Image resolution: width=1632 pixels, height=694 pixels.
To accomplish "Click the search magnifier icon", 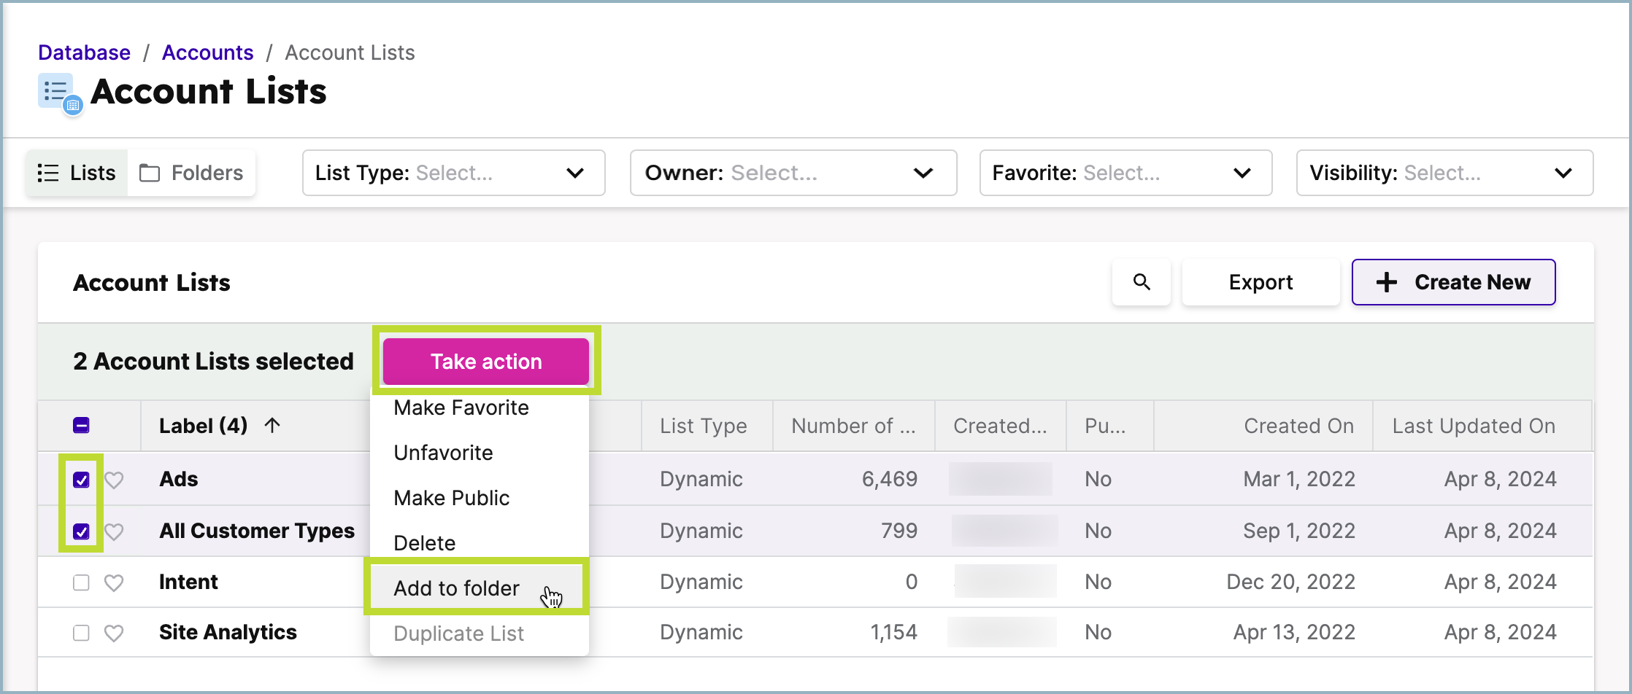I will tap(1142, 282).
